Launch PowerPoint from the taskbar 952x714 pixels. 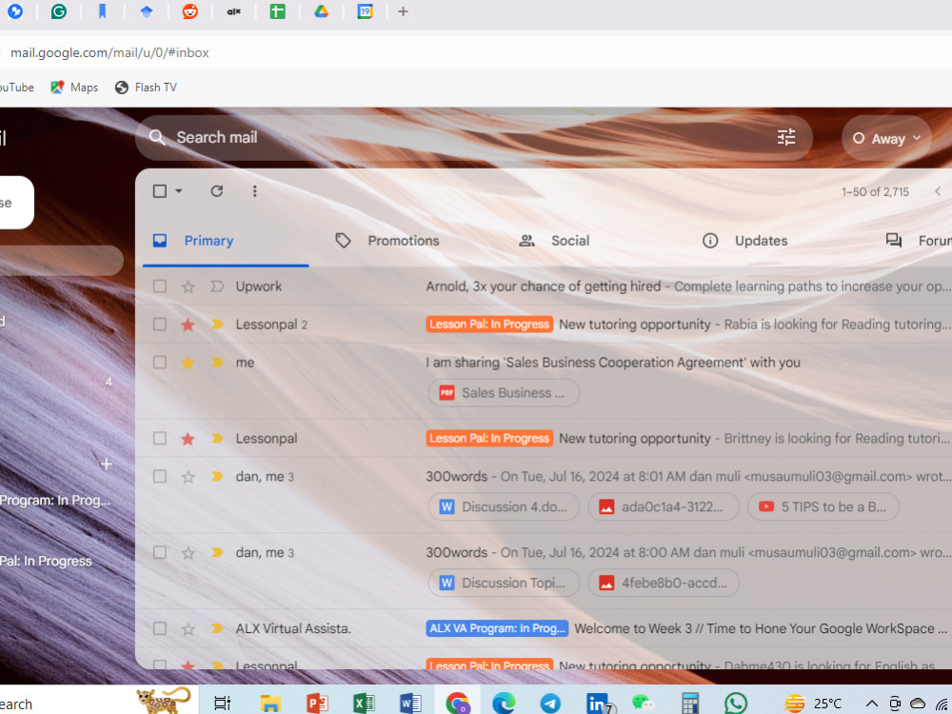317,704
